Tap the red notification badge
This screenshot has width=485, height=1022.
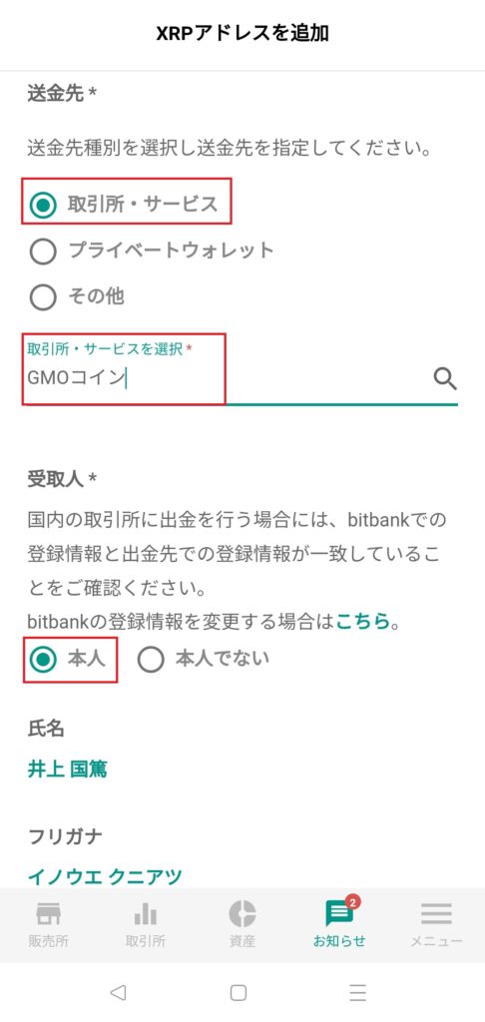[353, 902]
